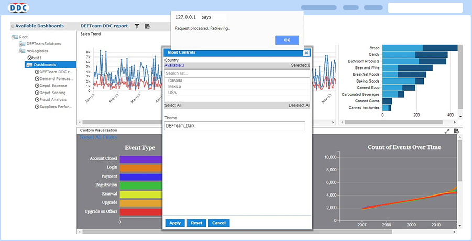Click the filter funnel icon in report header

click(x=137, y=26)
